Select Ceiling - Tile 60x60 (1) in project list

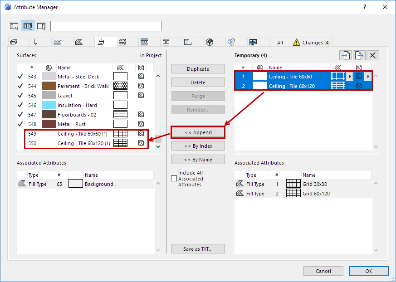click(86, 134)
